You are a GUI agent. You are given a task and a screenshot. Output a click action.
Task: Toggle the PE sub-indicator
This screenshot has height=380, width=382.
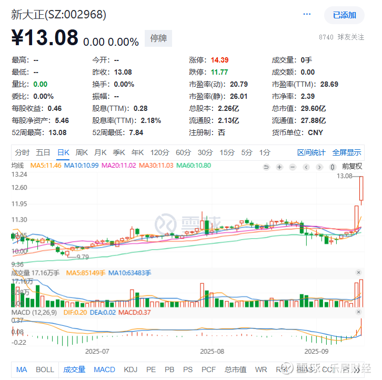tap(151, 369)
